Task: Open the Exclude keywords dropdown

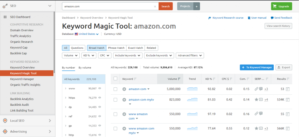Action: click(x=159, y=56)
